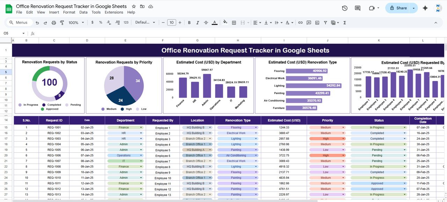Click the insert chart icon
The width and height of the screenshot is (447, 202).
(x=317, y=23)
